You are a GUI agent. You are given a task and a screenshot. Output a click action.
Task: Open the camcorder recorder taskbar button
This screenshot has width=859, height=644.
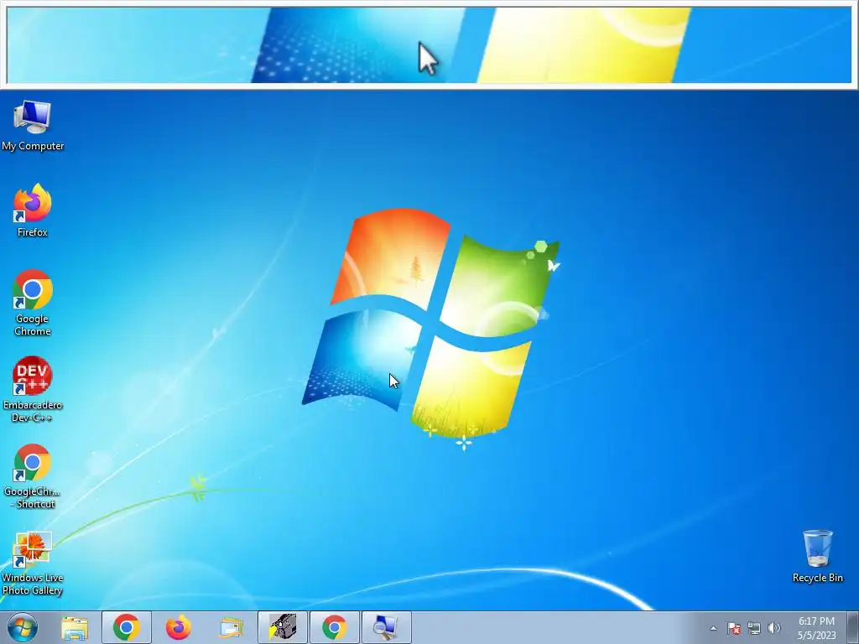[283, 627]
